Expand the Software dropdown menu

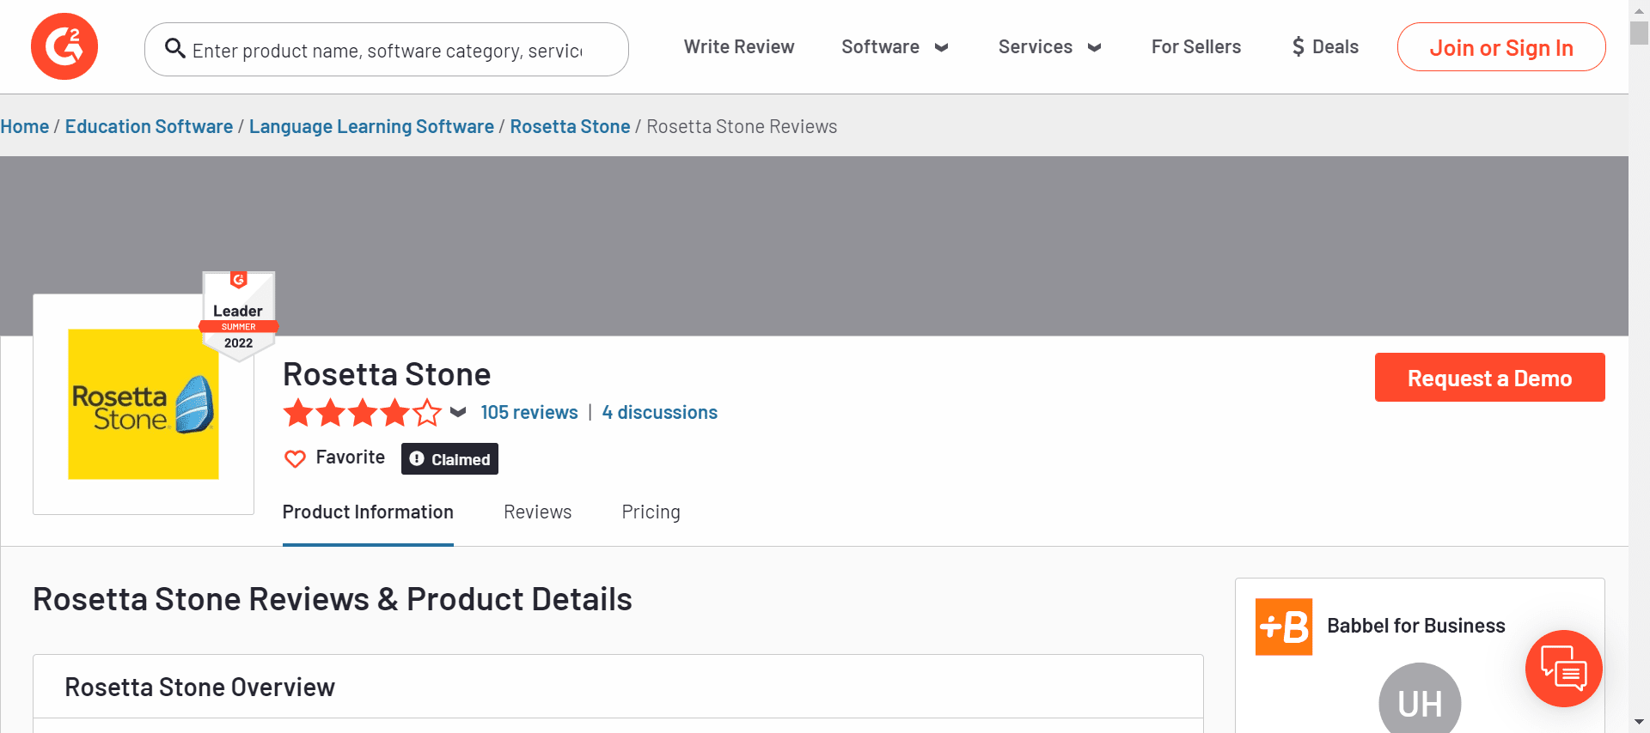click(x=894, y=47)
